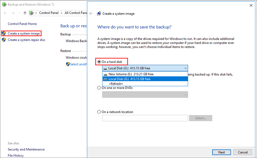Choose the On a network location option
Viewport: 257px width, 158px height.
[x=99, y=112]
